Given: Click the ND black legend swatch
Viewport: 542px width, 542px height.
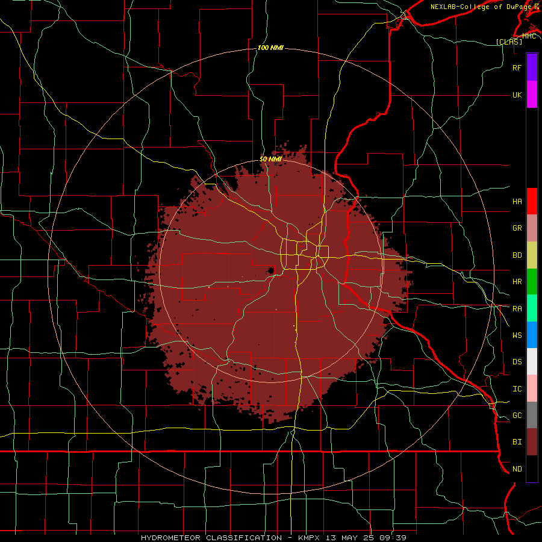Looking at the screenshot, I should pyautogui.click(x=532, y=469).
